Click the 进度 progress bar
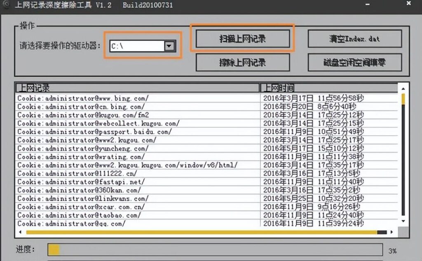 click(215, 250)
